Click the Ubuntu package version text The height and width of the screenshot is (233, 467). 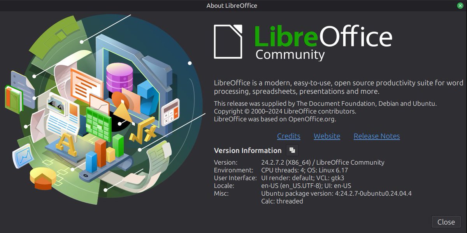[x=337, y=193]
